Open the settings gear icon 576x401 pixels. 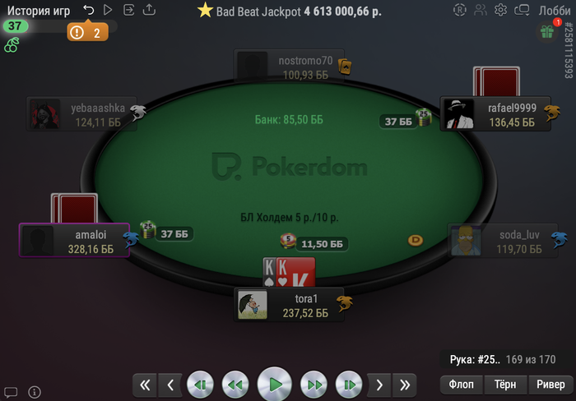coord(500,10)
